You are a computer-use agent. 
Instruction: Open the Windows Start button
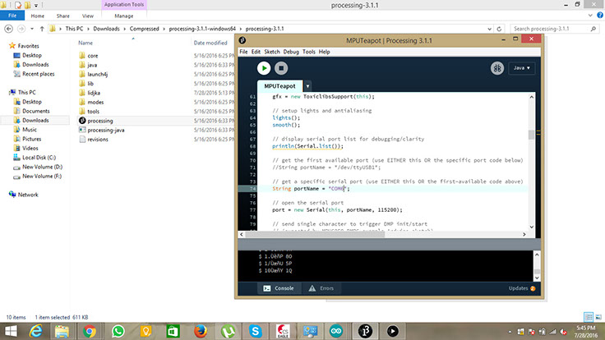[11, 331]
